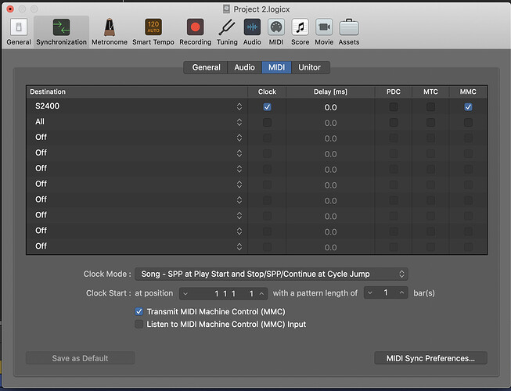Uncheck MMC for the S2400 destination
This screenshot has width=511, height=391.
coord(468,107)
